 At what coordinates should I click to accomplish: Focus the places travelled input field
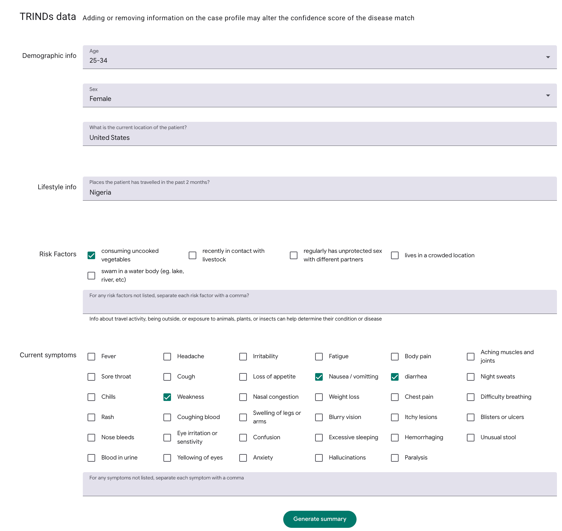coord(319,192)
